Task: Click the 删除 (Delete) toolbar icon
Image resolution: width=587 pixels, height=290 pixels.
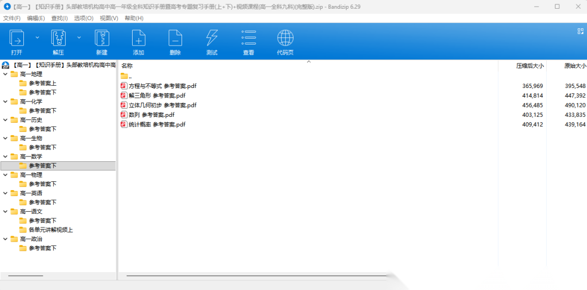Action: coord(175,39)
